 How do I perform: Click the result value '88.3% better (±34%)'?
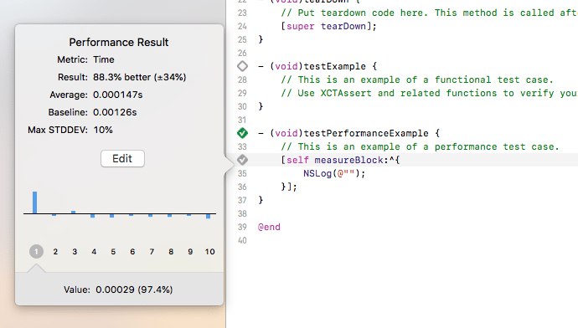[x=140, y=77]
